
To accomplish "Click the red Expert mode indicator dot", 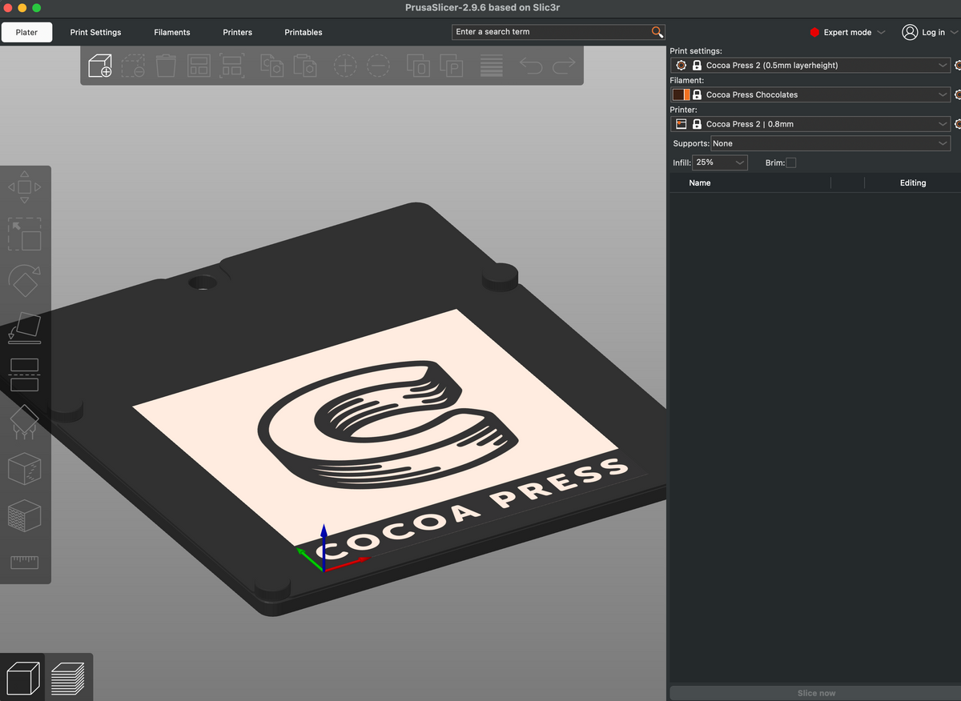I will coord(815,32).
